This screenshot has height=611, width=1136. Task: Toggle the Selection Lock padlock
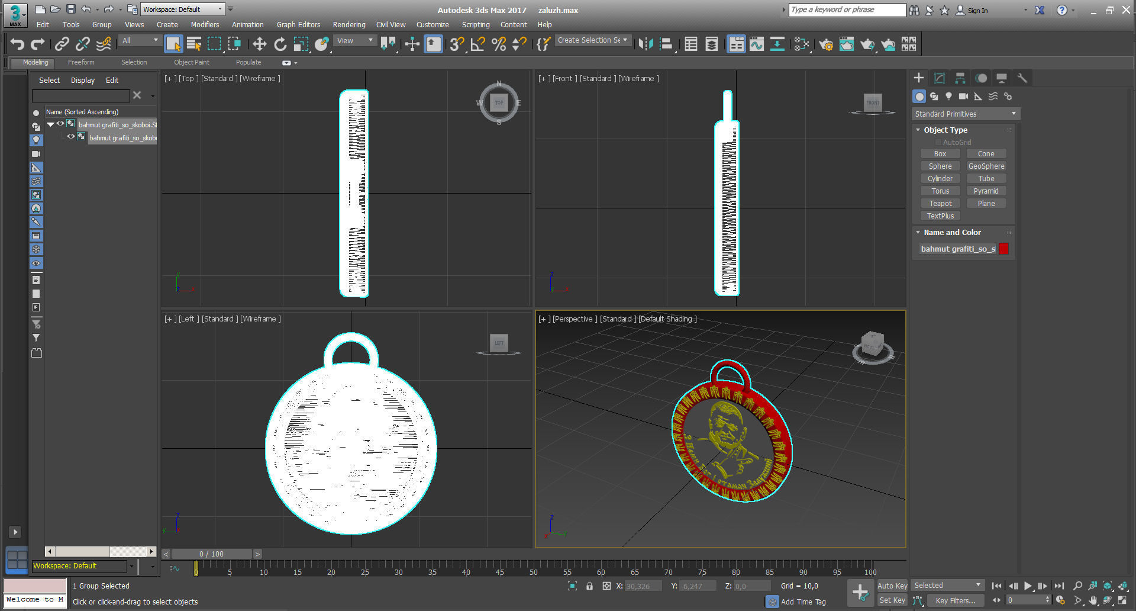pyautogui.click(x=589, y=586)
